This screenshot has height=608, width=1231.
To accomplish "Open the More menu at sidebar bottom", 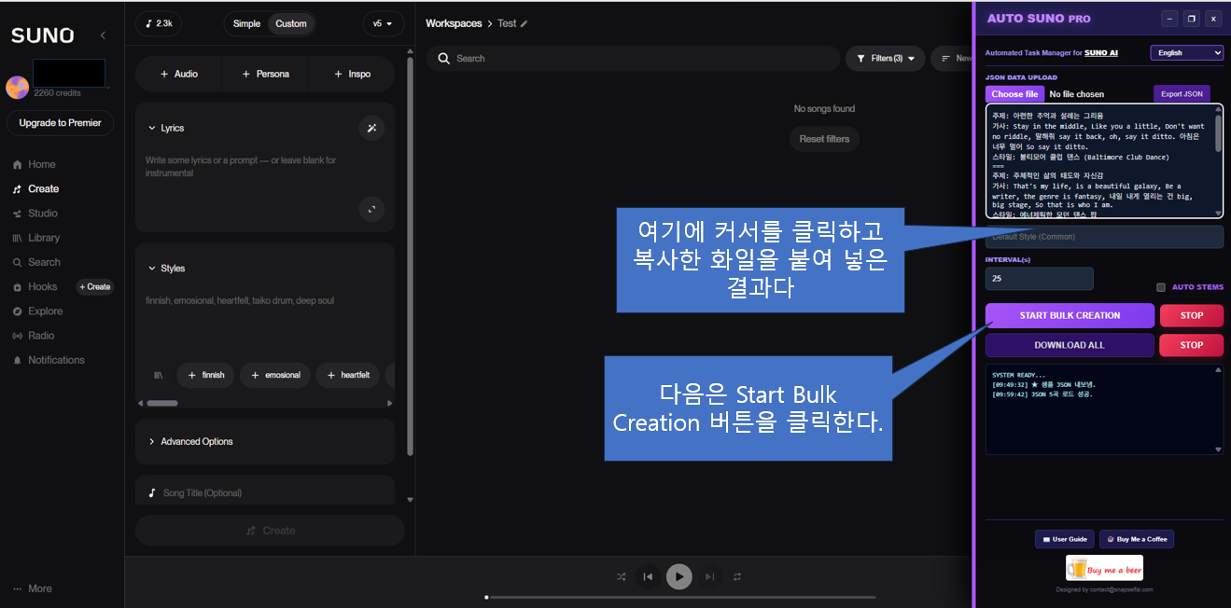I will coord(33,588).
